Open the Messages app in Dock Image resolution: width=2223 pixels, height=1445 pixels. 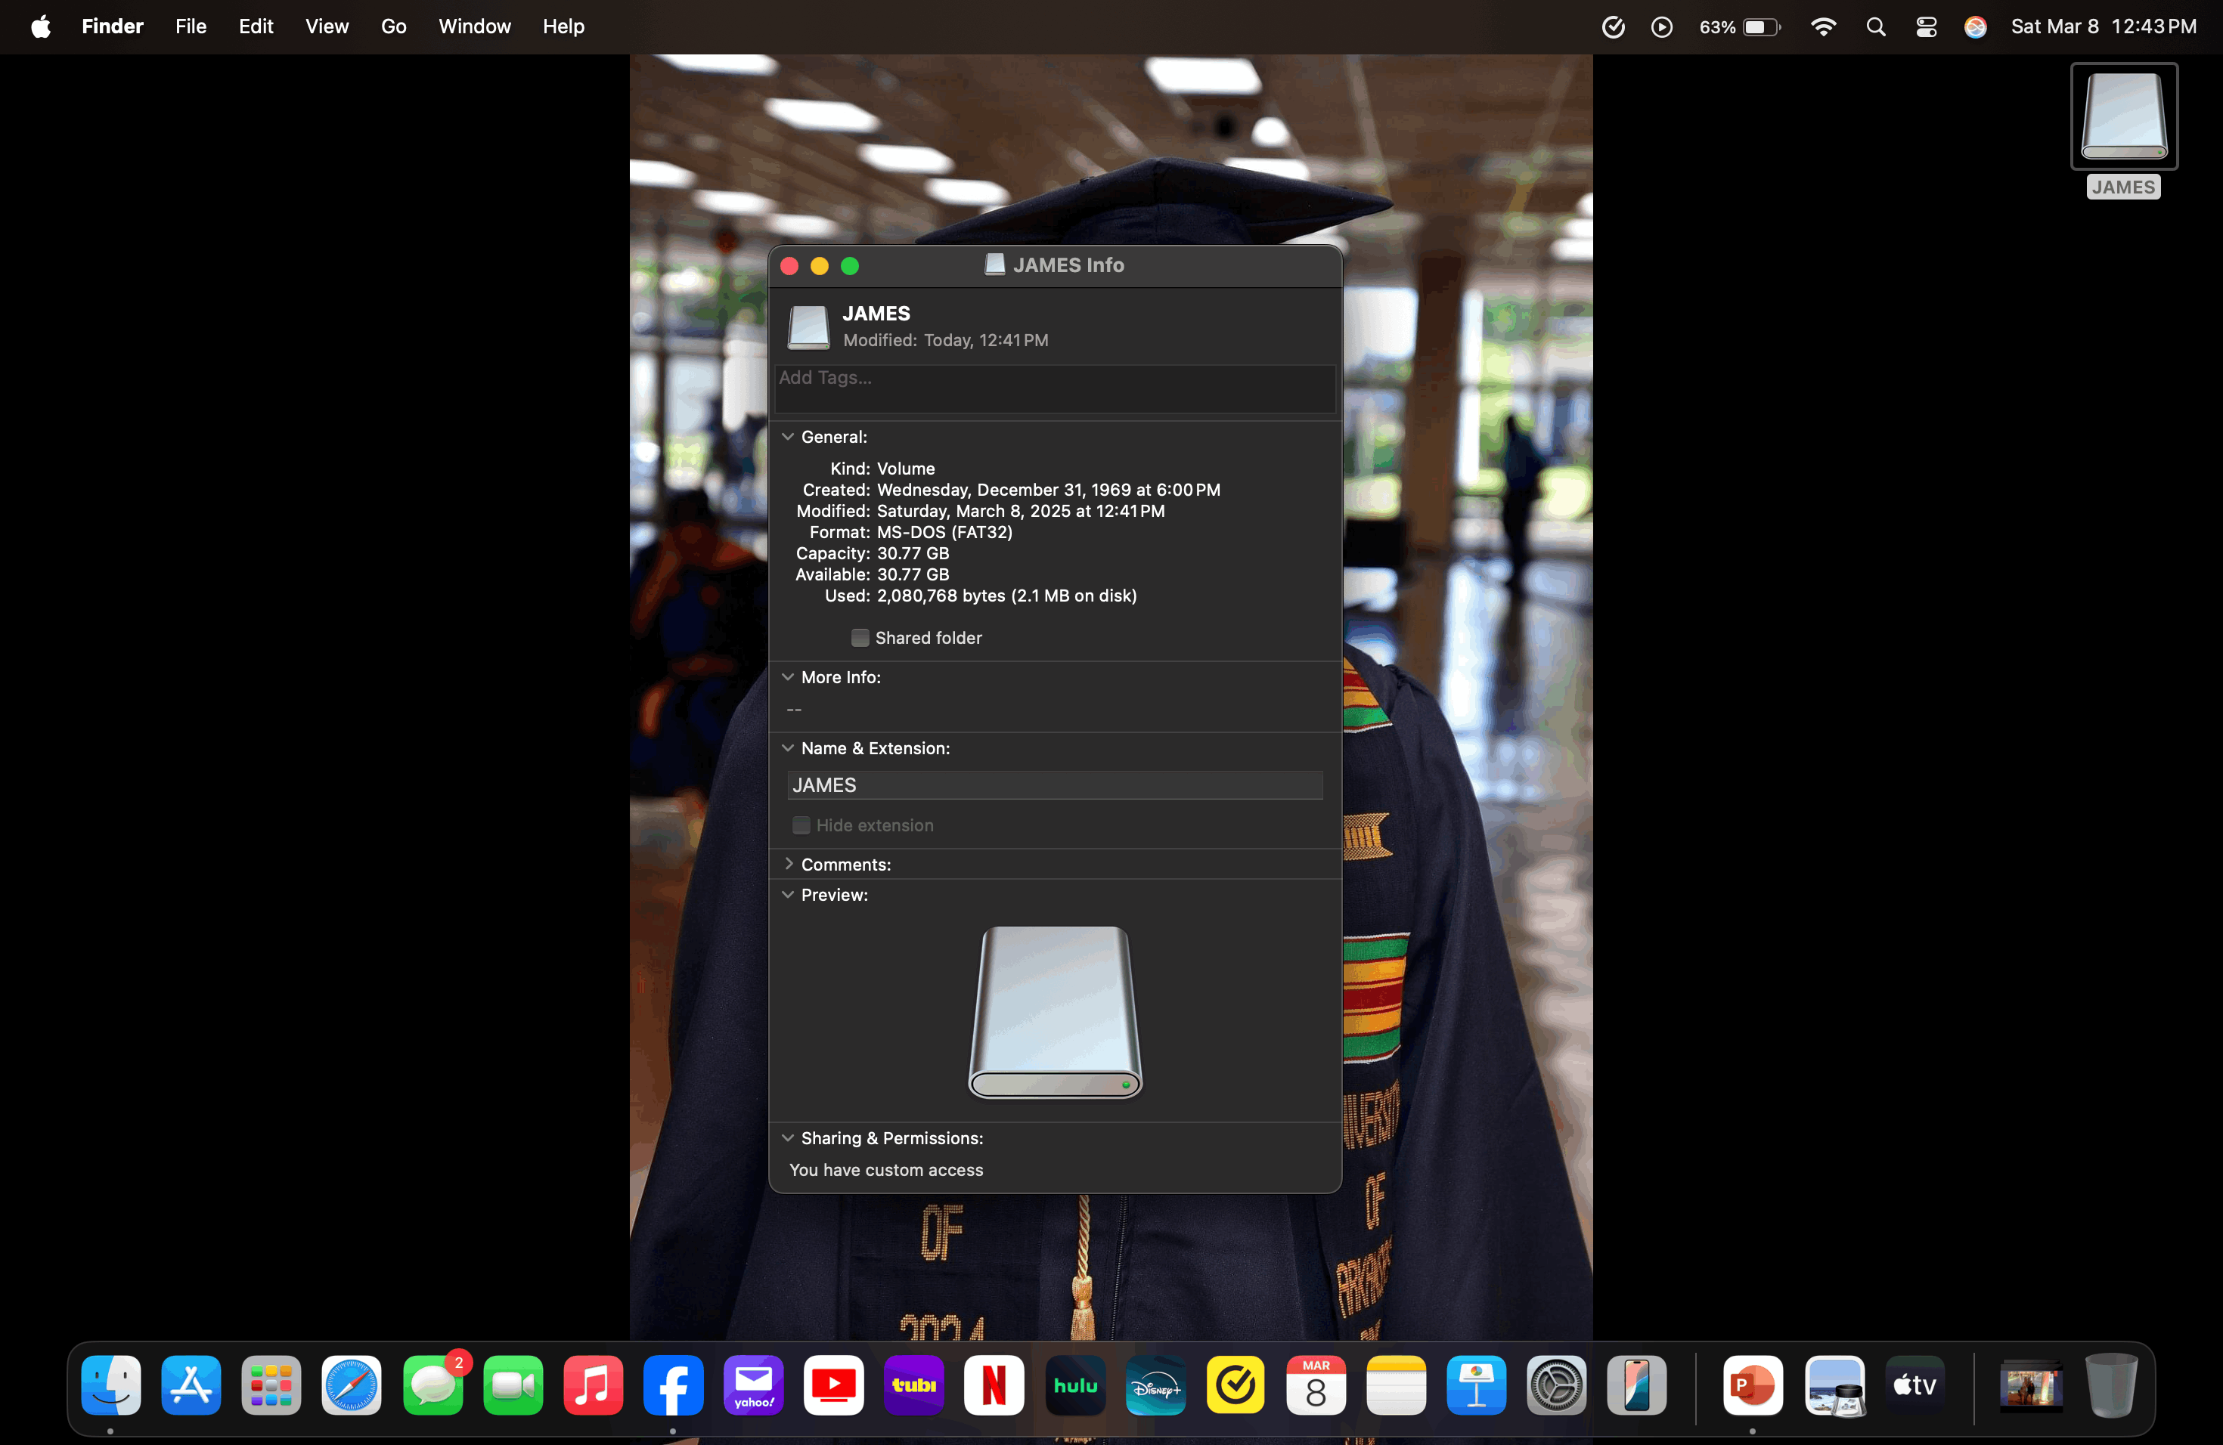coord(432,1385)
